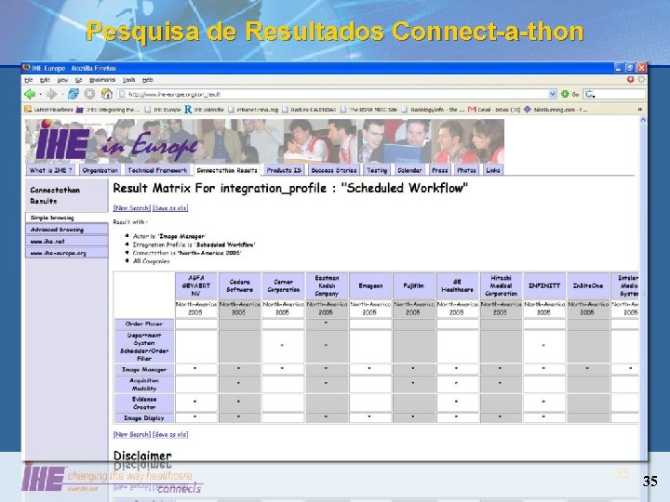Click the red Adblock icon beside the menu bar
This screenshot has height=502, width=670.
click(631, 80)
